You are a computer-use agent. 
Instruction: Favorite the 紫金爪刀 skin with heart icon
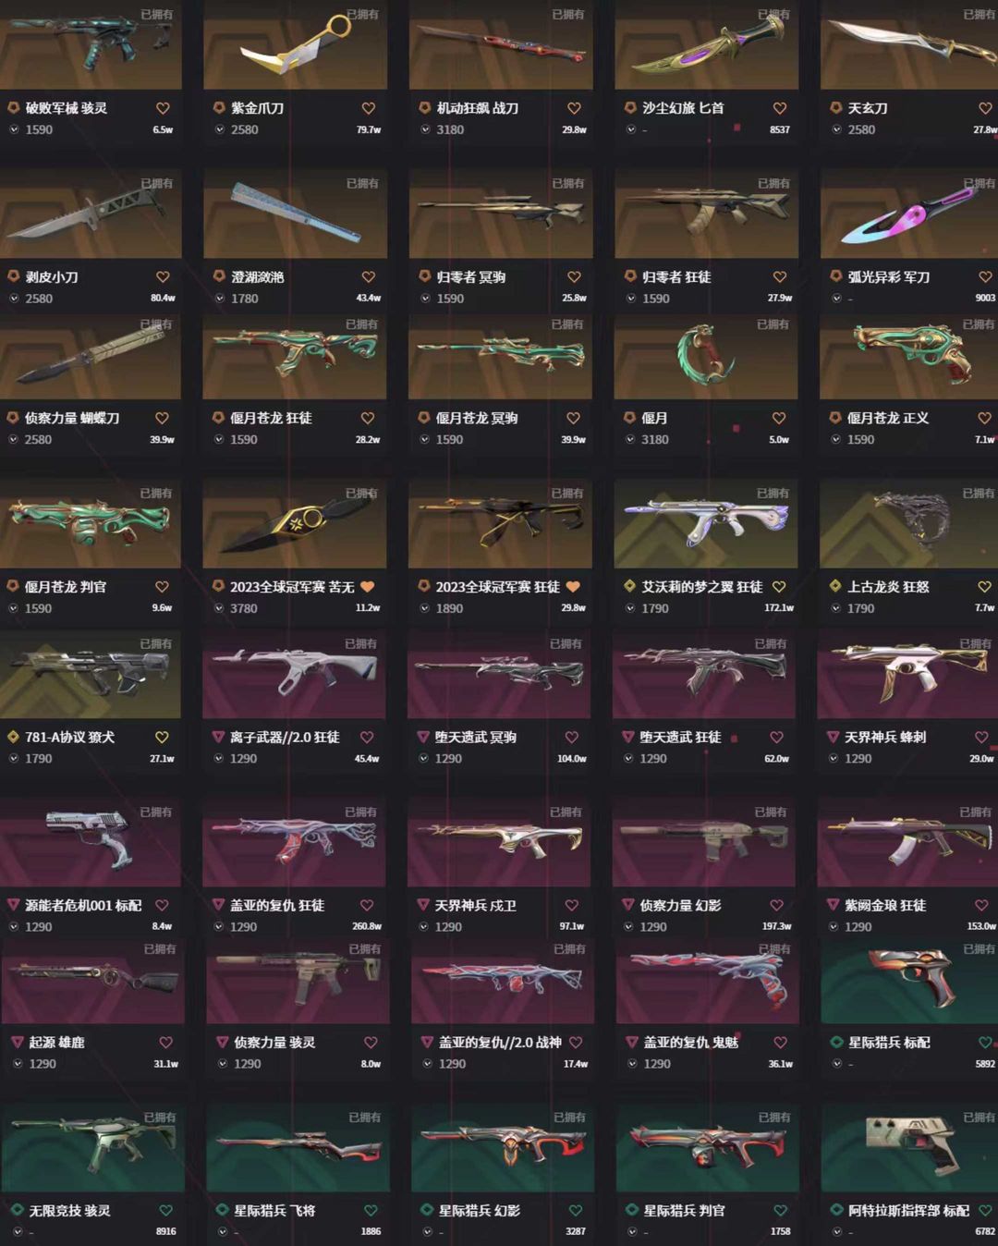click(368, 108)
